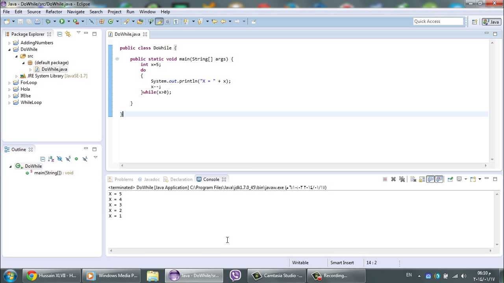Expand the AddingNumbers project
The width and height of the screenshot is (504, 283).
[9, 43]
